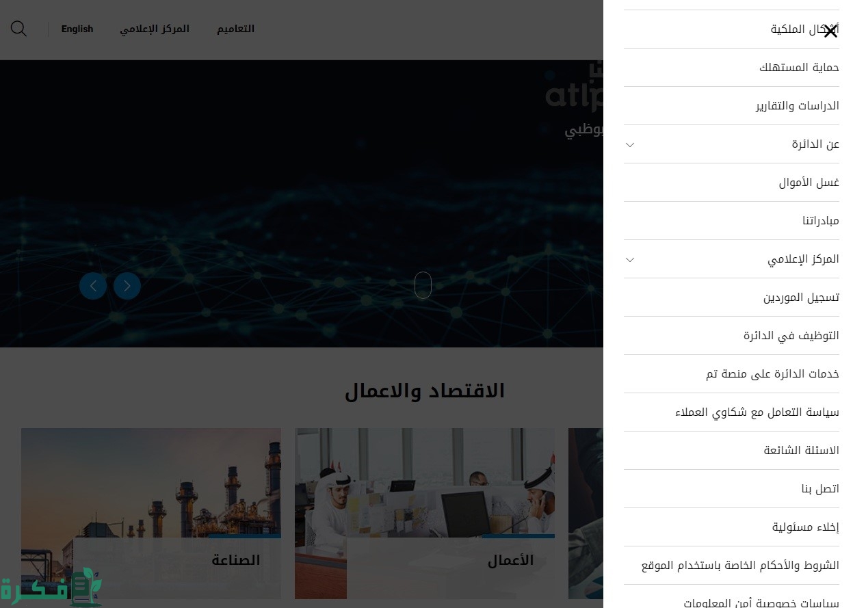Open المركز الإعلامي in the top navigation
Screen dimensions: 853x608
pyautogui.click(x=155, y=29)
